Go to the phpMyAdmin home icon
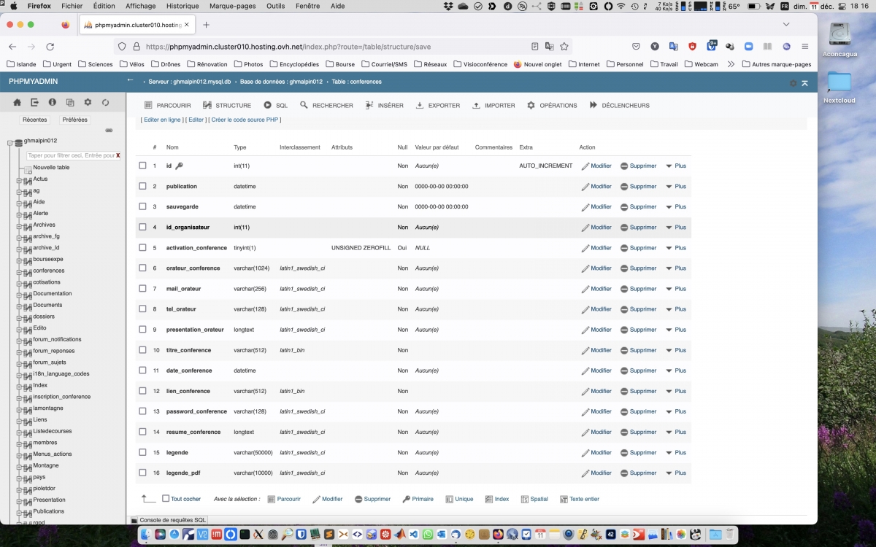876x547 pixels. 18,103
